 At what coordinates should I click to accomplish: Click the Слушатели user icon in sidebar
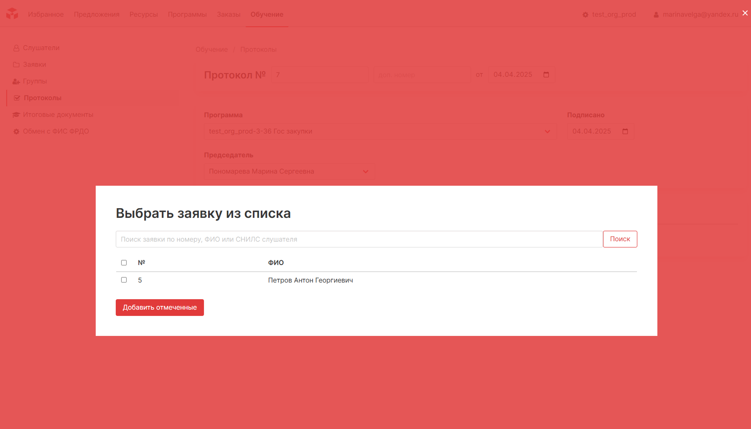tap(16, 48)
